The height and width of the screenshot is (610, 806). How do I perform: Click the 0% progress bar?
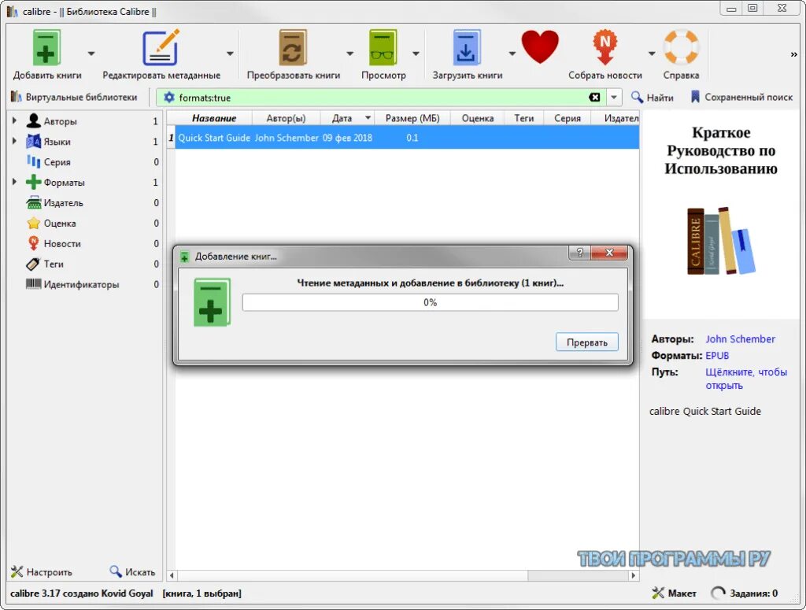point(431,302)
